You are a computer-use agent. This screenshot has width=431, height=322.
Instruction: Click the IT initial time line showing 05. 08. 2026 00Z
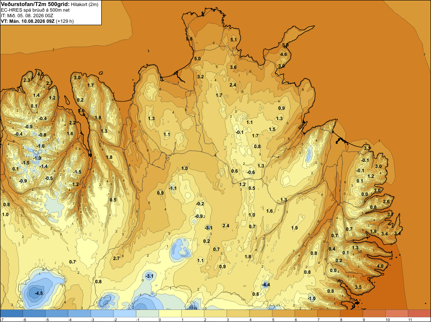coord(27,15)
